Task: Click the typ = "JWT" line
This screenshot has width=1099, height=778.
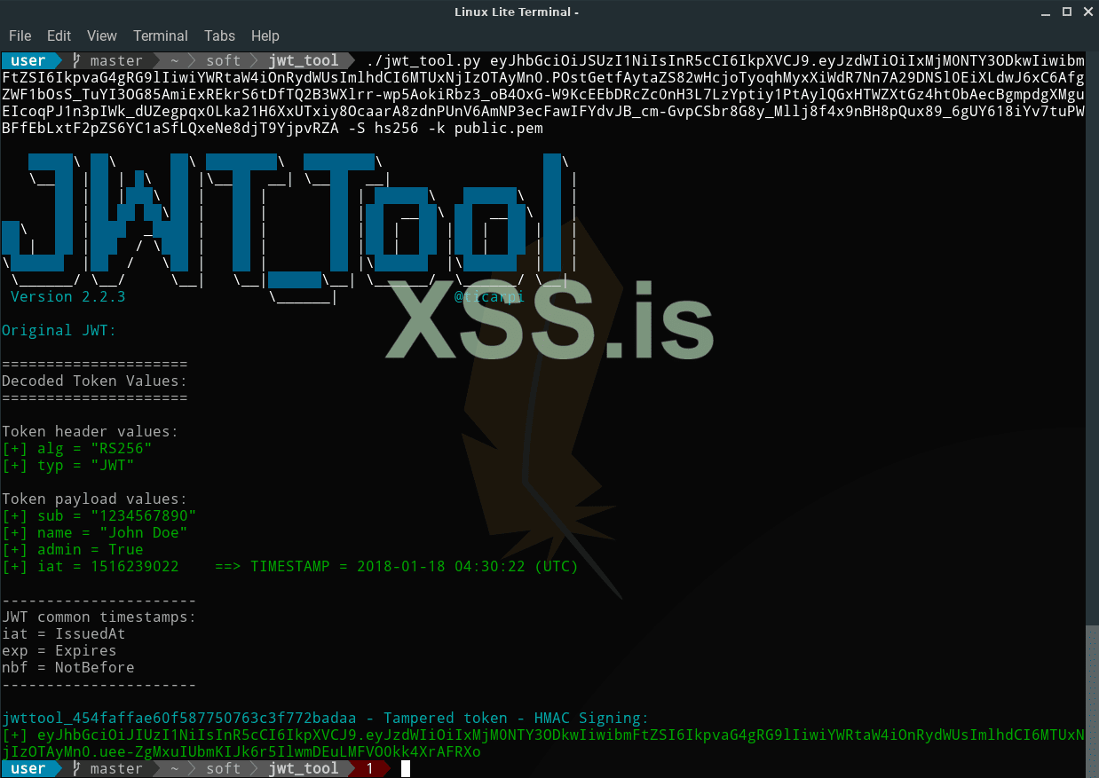Action: click(67, 465)
